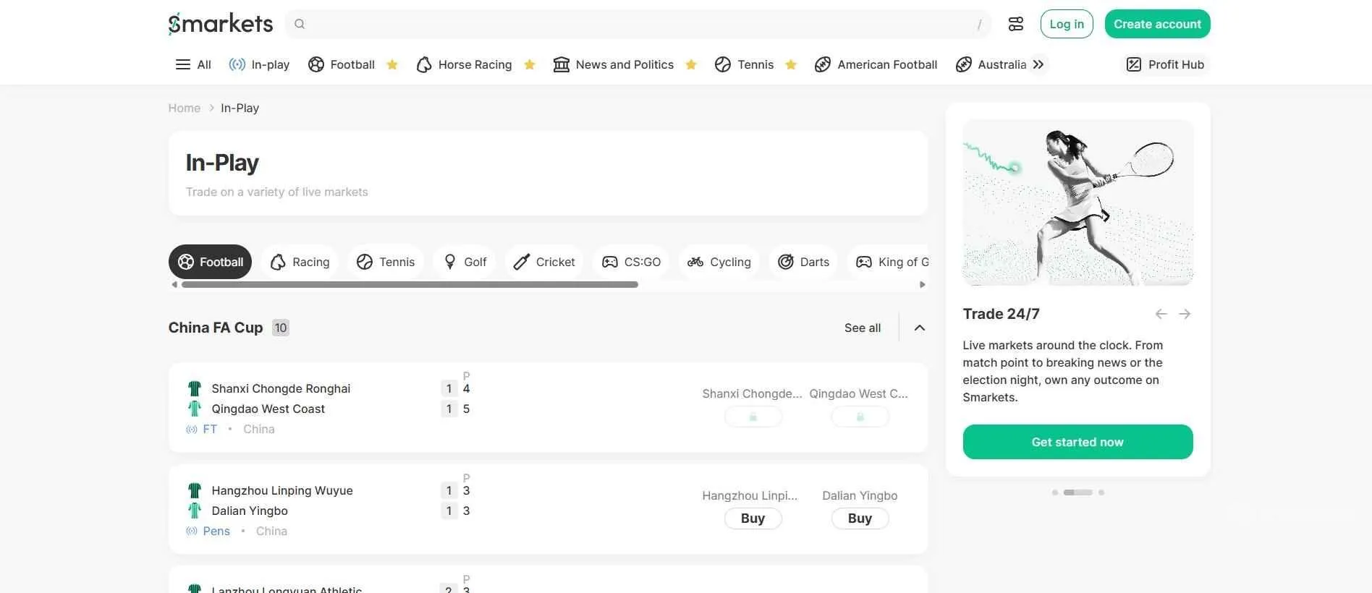Click Buy under Dalian Yingbo
The height and width of the screenshot is (593, 1372).
click(860, 519)
